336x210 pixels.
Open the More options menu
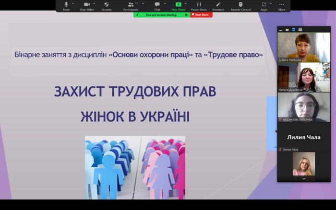282,6
